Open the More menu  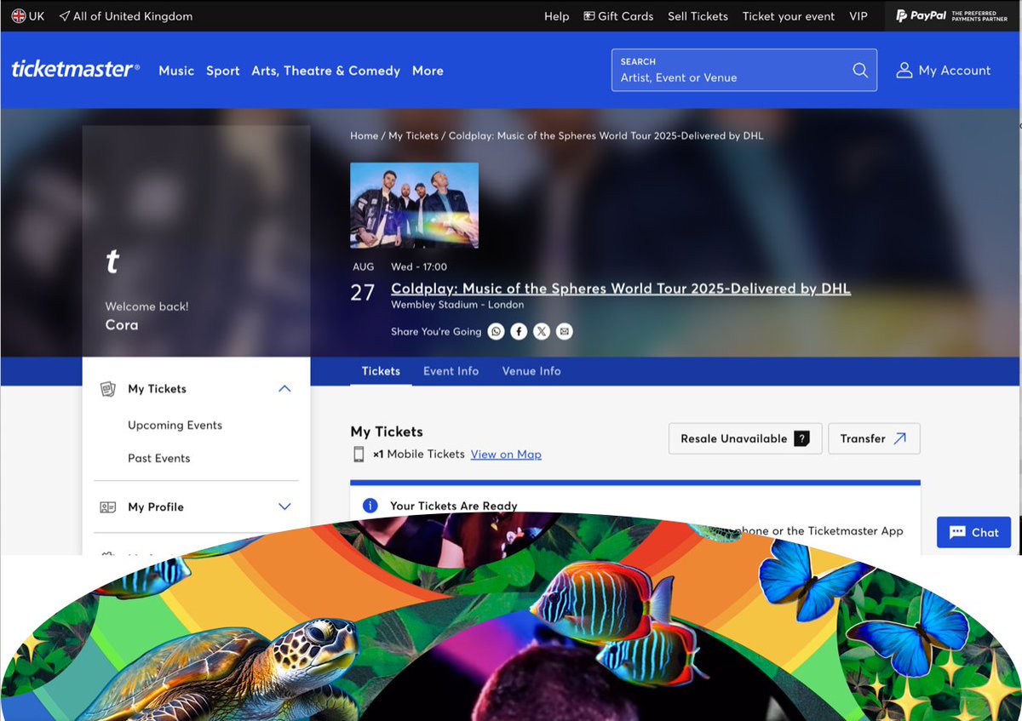click(428, 71)
